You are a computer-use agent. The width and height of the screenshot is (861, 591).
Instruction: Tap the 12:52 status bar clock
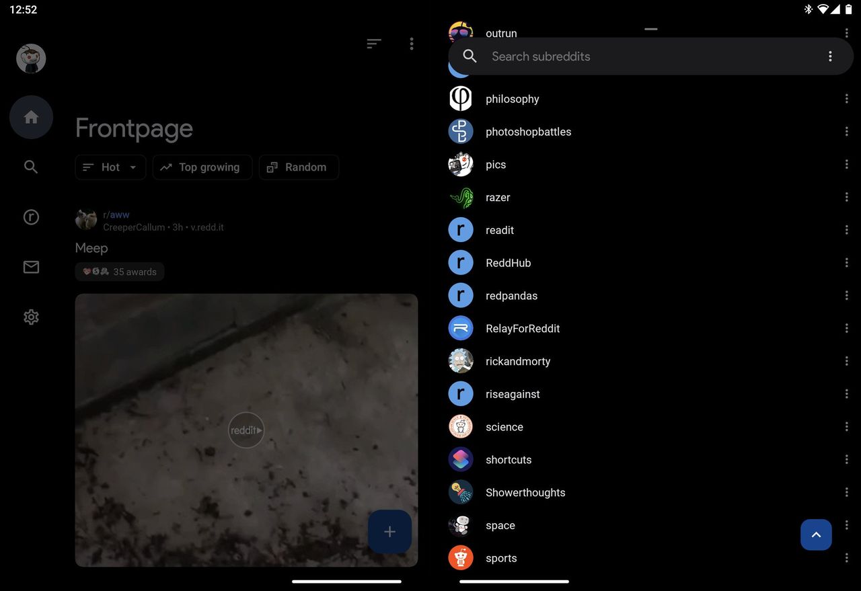[24, 9]
